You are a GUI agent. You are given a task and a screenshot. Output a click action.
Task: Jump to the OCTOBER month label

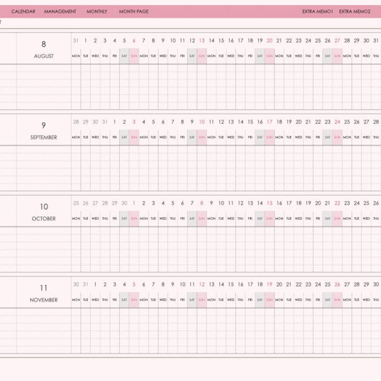pyautogui.click(x=44, y=219)
